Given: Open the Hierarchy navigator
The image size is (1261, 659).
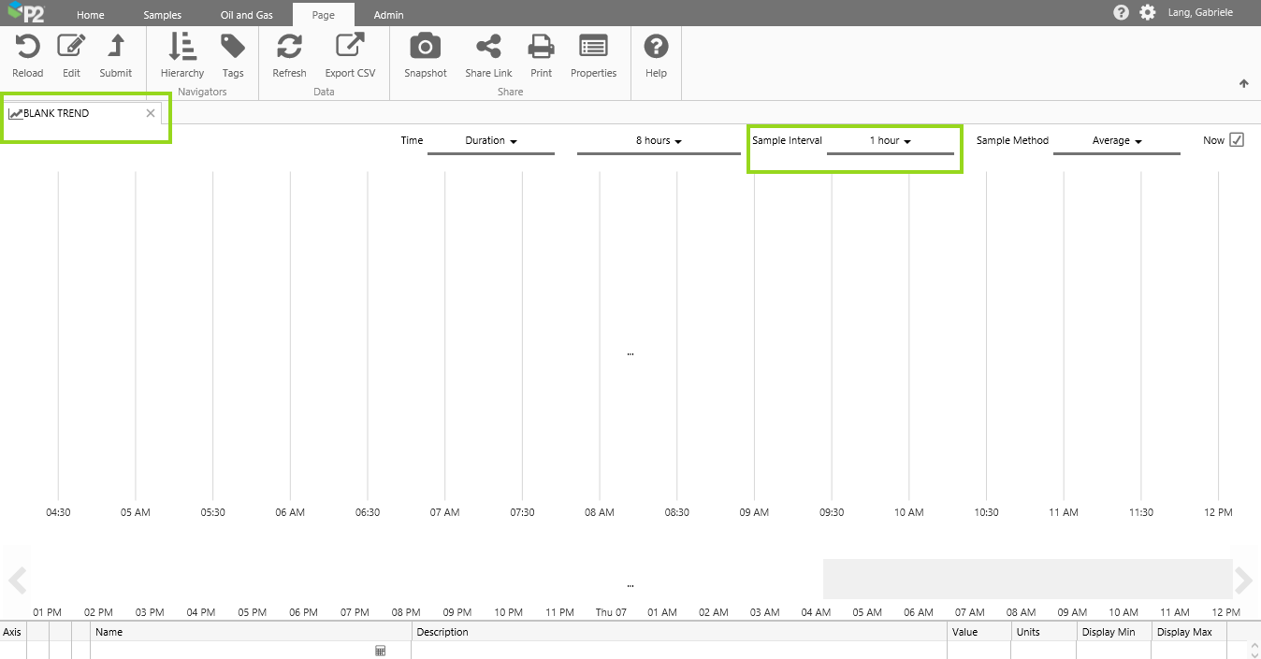Looking at the screenshot, I should click(181, 47).
